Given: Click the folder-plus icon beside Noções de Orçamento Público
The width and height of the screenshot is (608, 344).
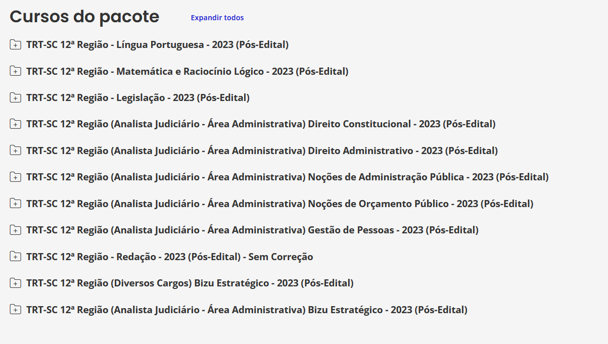Looking at the screenshot, I should coord(15,204).
